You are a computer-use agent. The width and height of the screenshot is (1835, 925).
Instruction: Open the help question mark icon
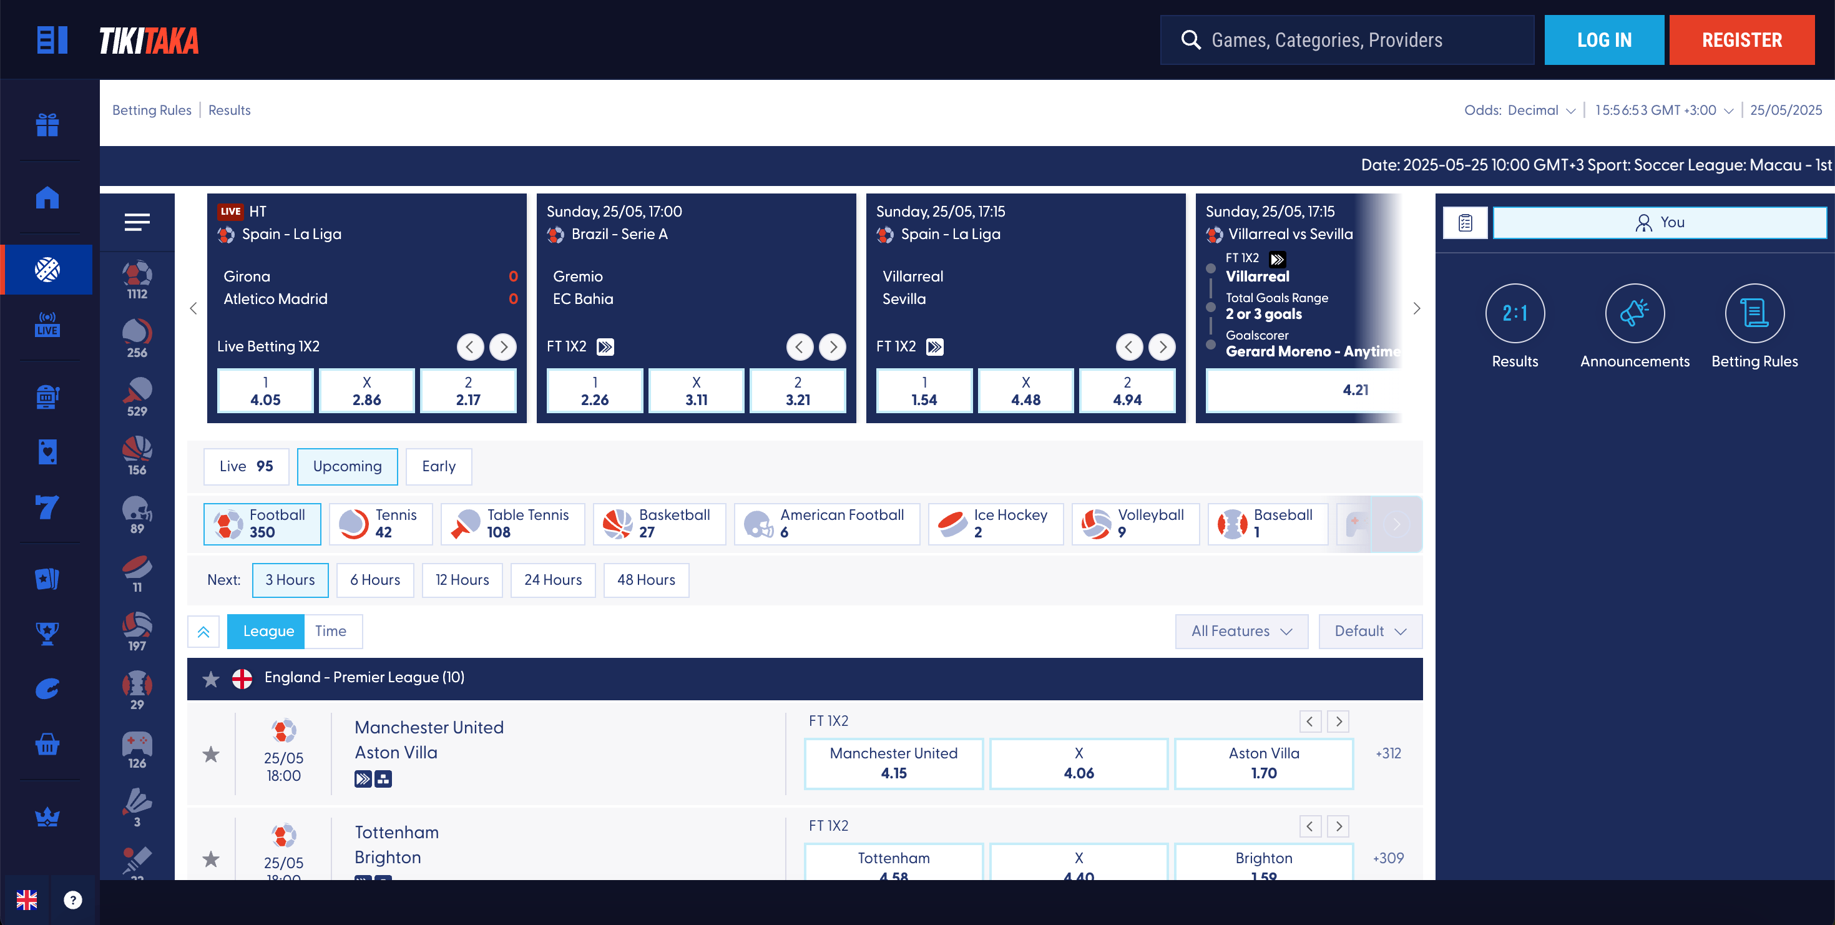point(72,900)
